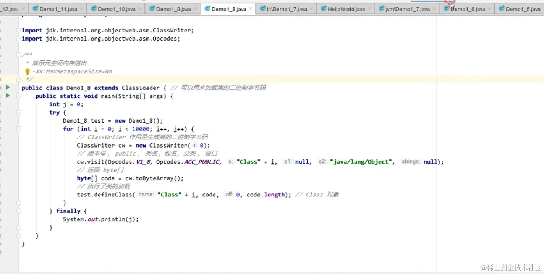Run main method via gutter arrow

coord(8,96)
